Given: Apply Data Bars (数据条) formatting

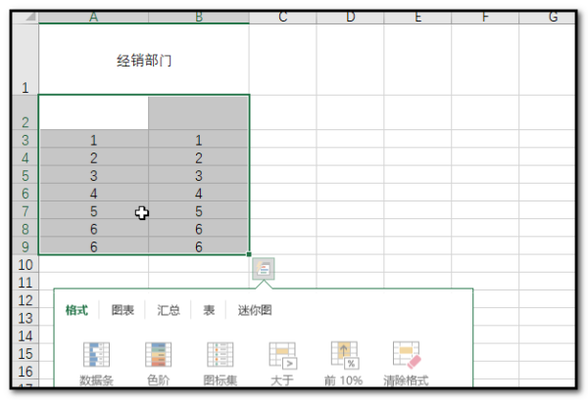Looking at the screenshot, I should 96,364.
